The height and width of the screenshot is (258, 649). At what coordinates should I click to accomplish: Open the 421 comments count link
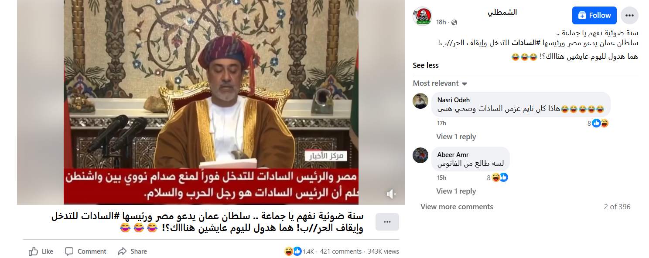[341, 251]
